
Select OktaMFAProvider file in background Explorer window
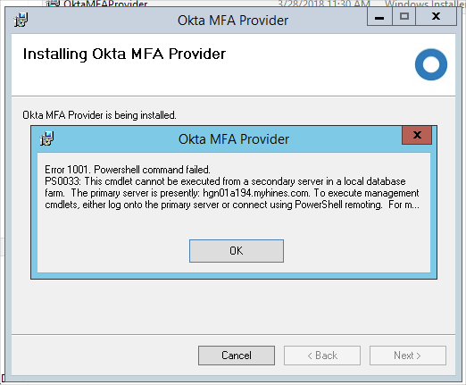pos(105,4)
